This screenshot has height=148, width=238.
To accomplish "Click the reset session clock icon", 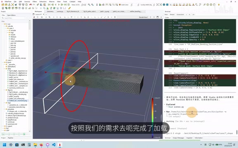I will click(26, 5).
